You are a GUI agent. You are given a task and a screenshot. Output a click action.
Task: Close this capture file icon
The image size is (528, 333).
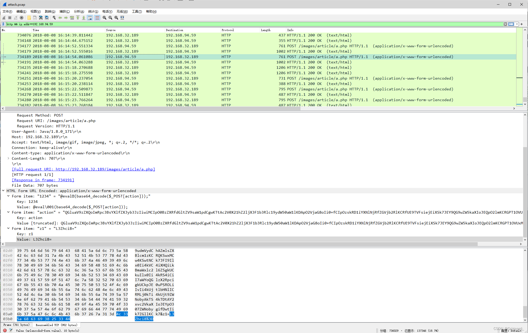pos(41,18)
